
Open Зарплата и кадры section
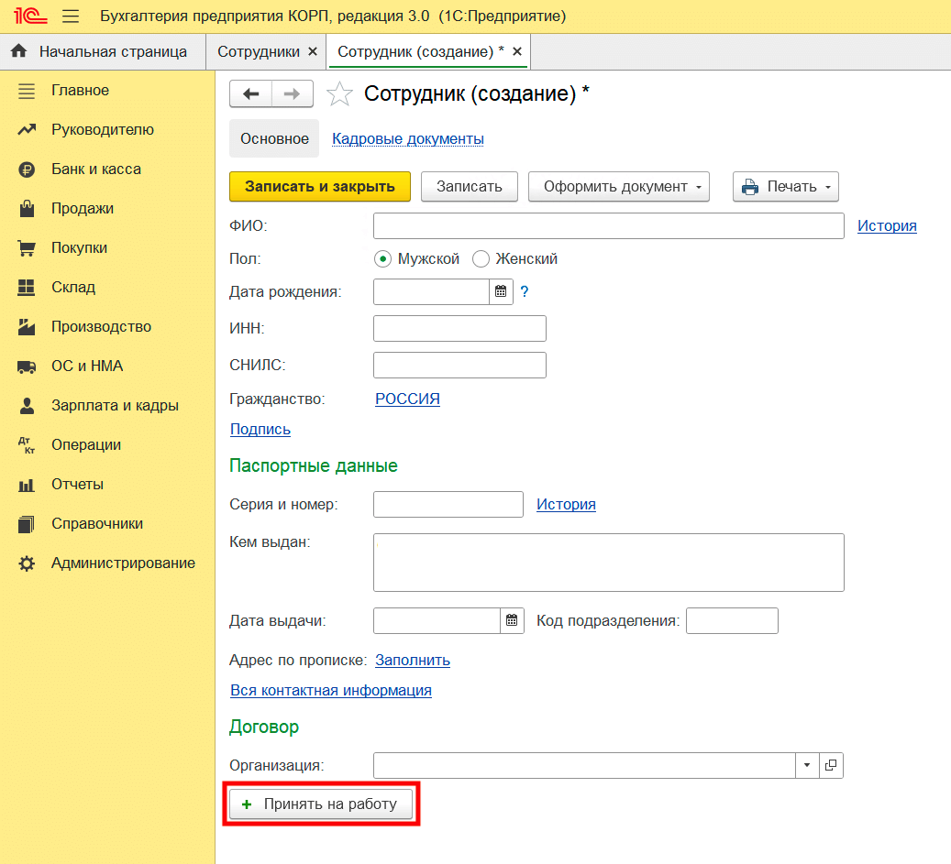pyautogui.click(x=115, y=405)
